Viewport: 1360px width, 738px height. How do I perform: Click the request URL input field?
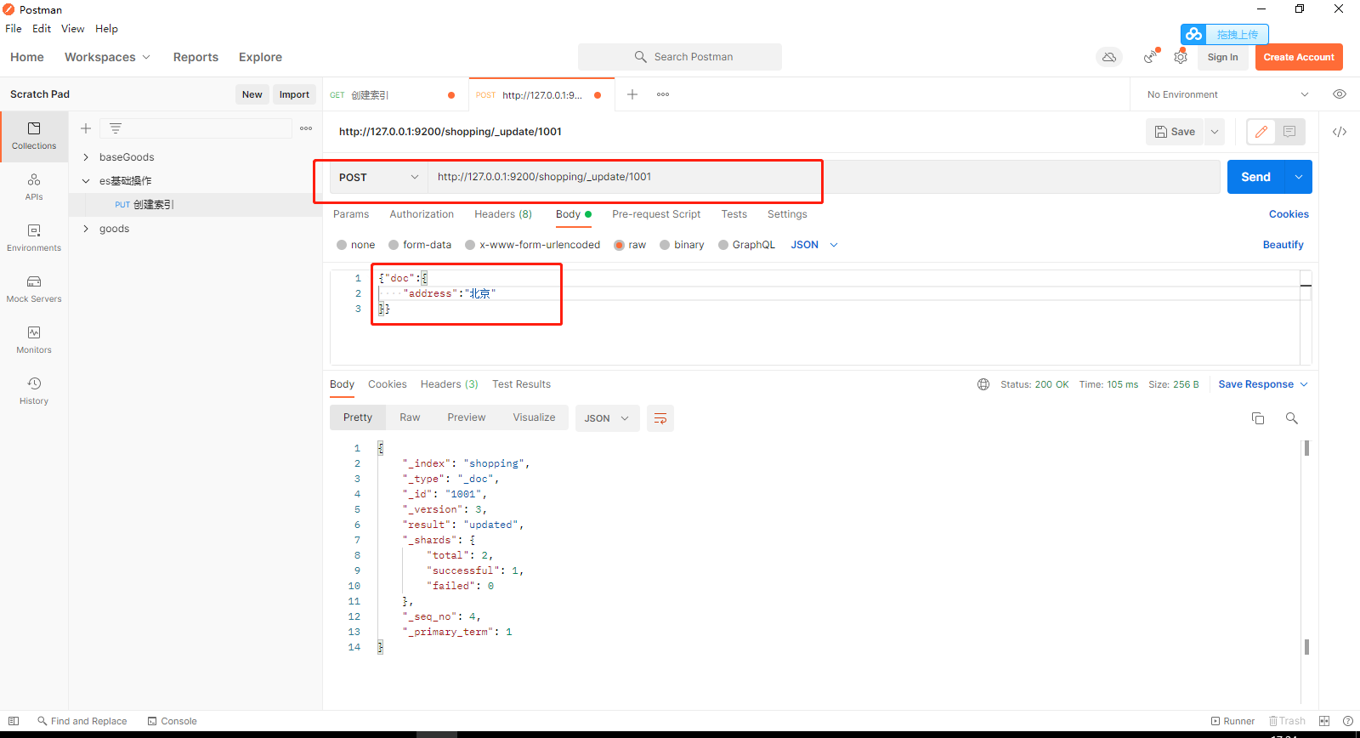tap(823, 177)
